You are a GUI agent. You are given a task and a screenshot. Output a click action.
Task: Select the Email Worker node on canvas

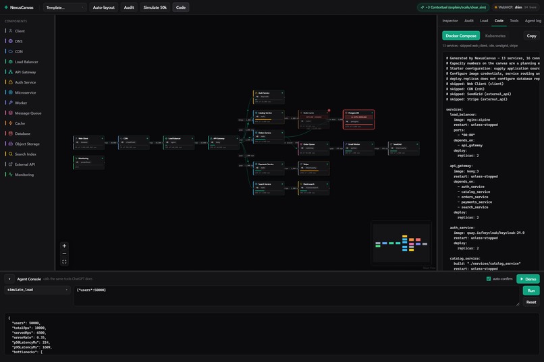[359, 148]
